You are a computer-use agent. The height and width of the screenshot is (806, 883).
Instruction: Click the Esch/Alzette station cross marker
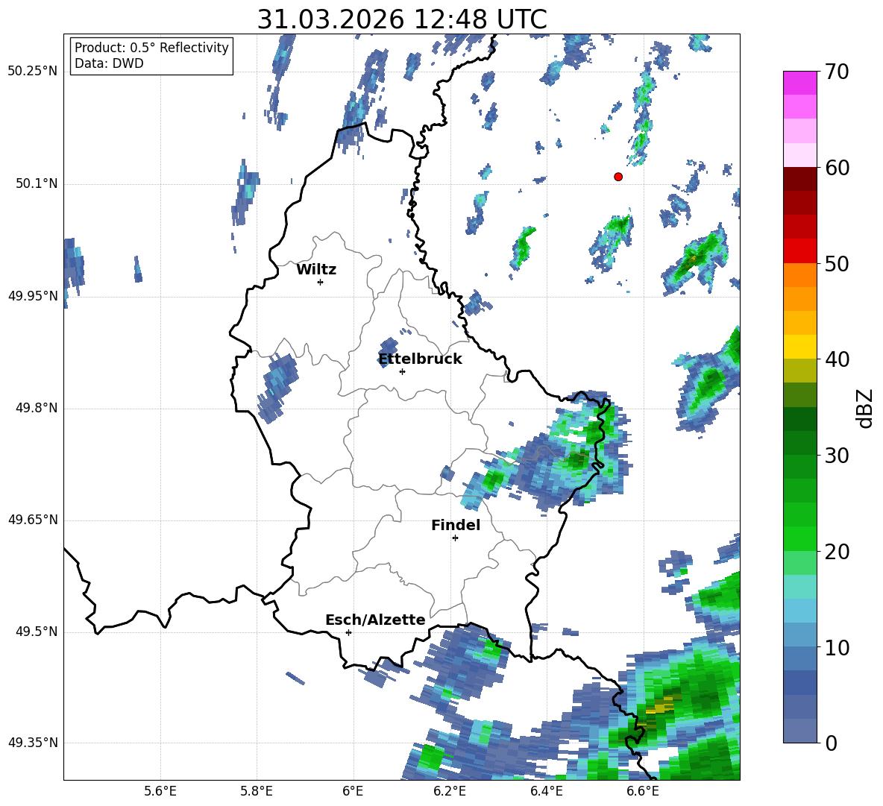tap(348, 632)
